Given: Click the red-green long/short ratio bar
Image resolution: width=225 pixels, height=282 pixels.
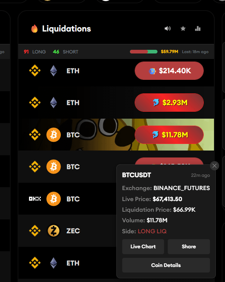Looking at the screenshot, I should [144, 52].
